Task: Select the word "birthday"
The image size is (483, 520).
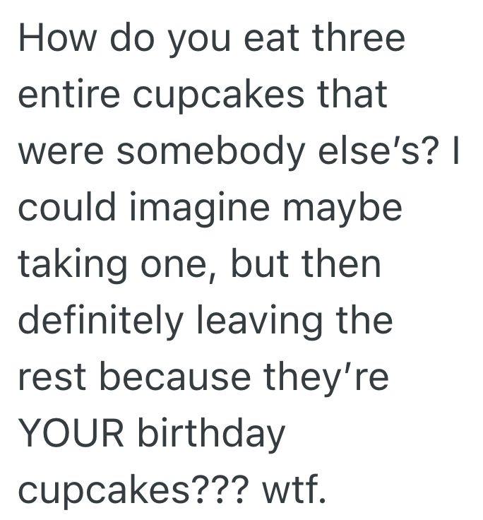Action: tap(210, 435)
